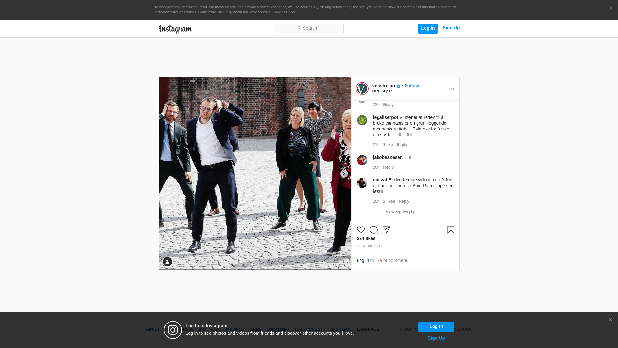Click Sign Up in bottom banner
This screenshot has width=618, height=348.
(436, 338)
